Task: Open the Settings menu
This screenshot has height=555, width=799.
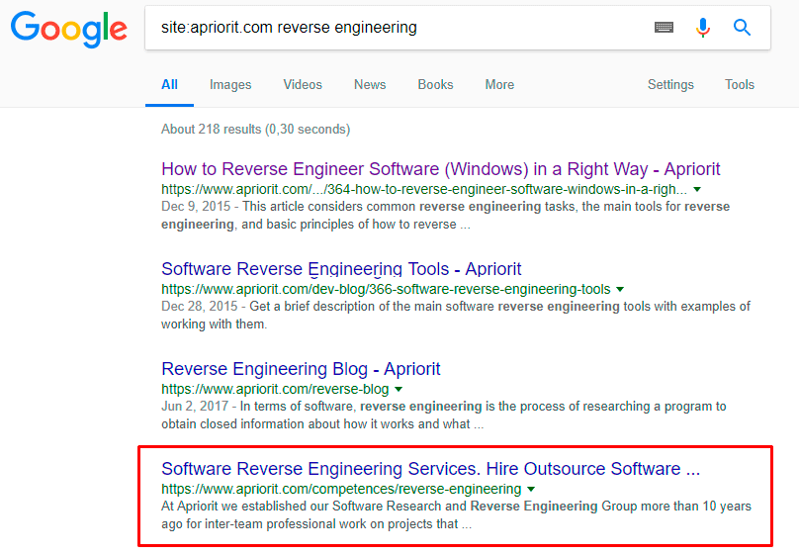Action: pyautogui.click(x=670, y=85)
